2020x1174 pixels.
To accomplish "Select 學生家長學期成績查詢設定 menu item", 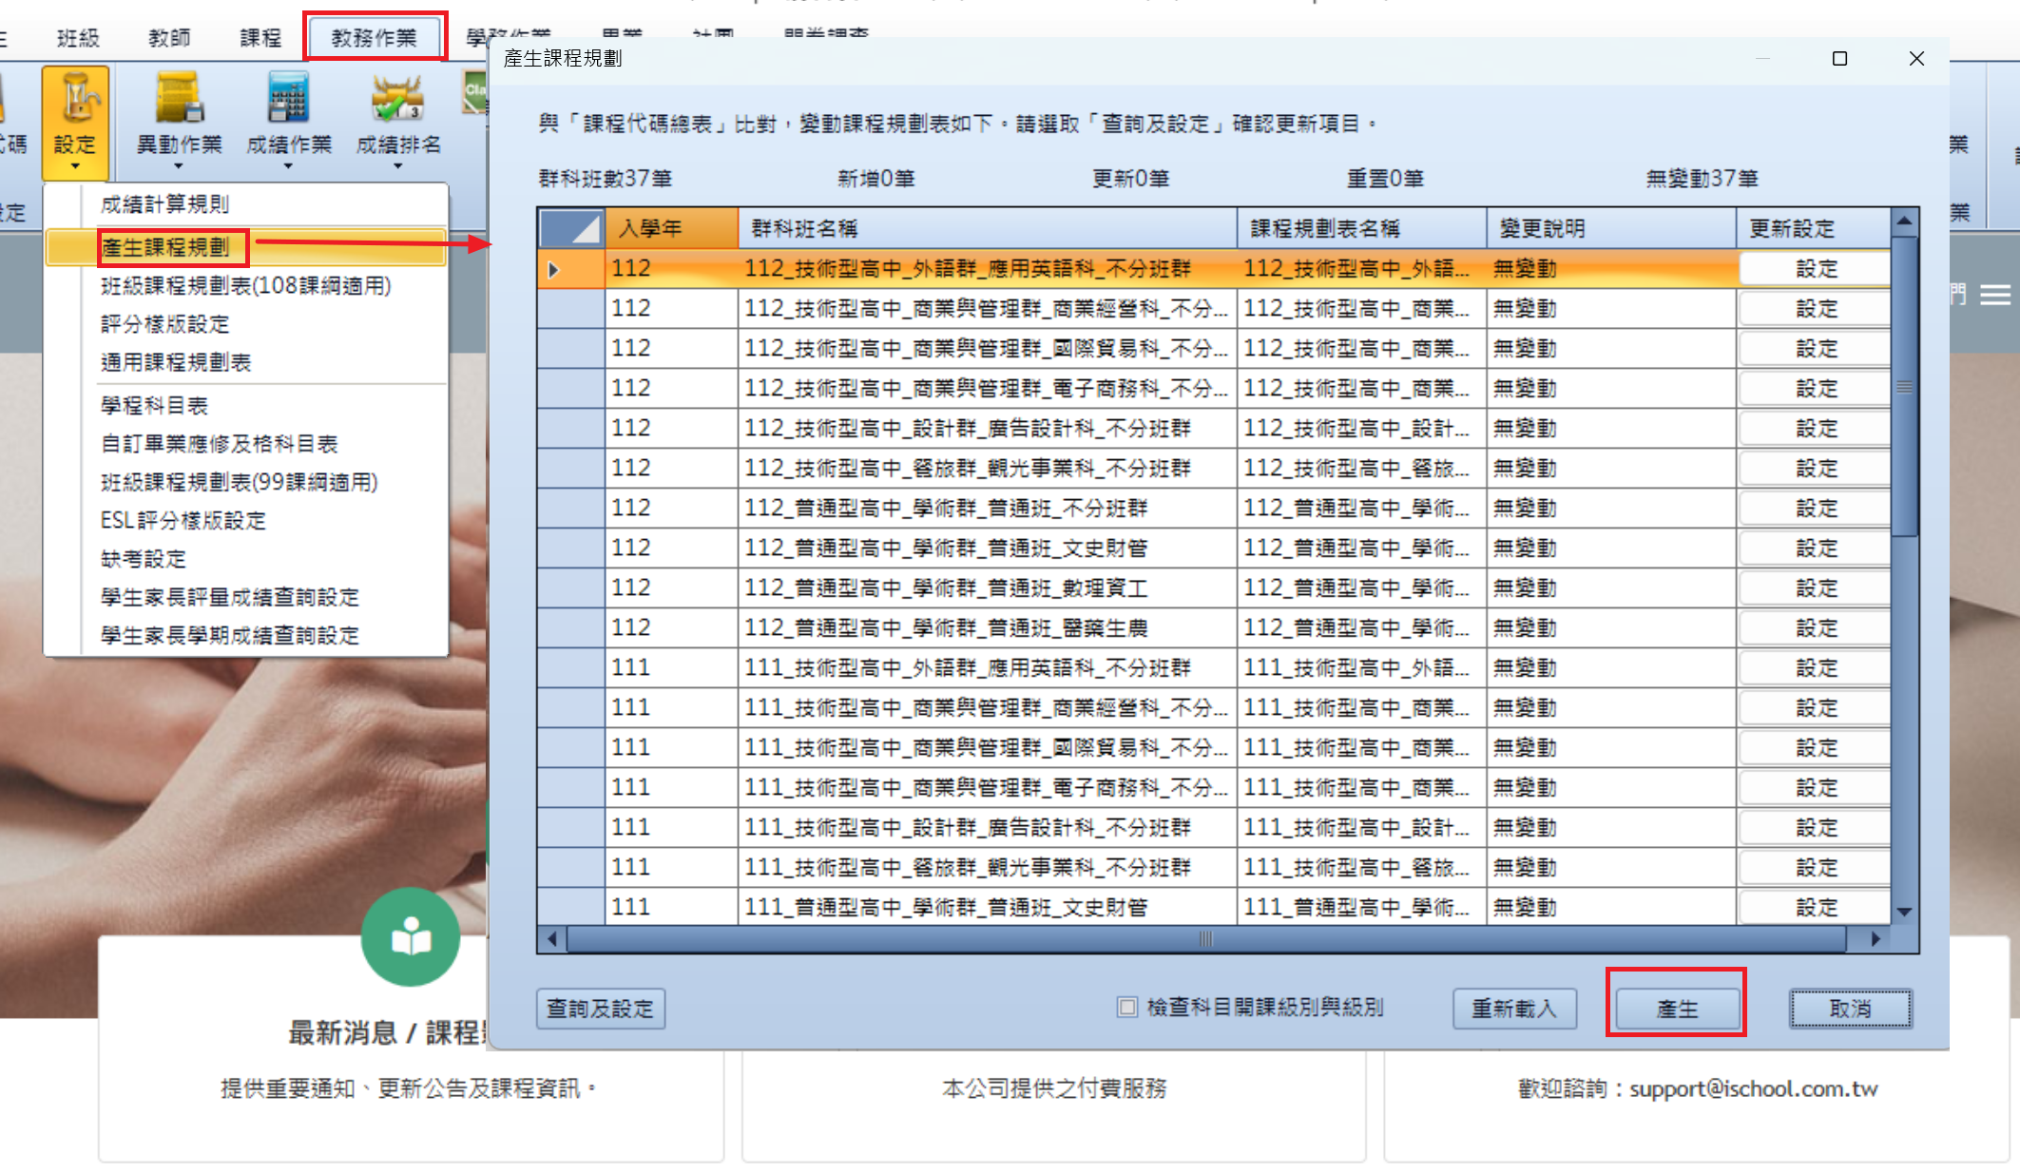I will coord(245,635).
